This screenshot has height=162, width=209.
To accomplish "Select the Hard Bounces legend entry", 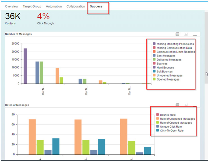I will (163, 68).
